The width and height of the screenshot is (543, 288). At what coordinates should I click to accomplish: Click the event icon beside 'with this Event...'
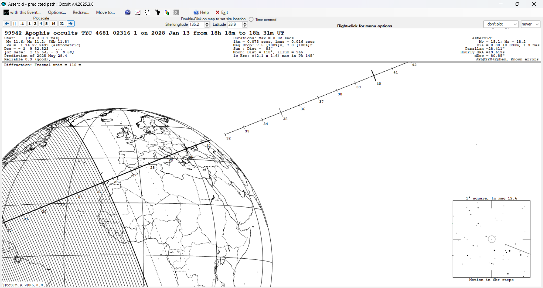(6, 12)
